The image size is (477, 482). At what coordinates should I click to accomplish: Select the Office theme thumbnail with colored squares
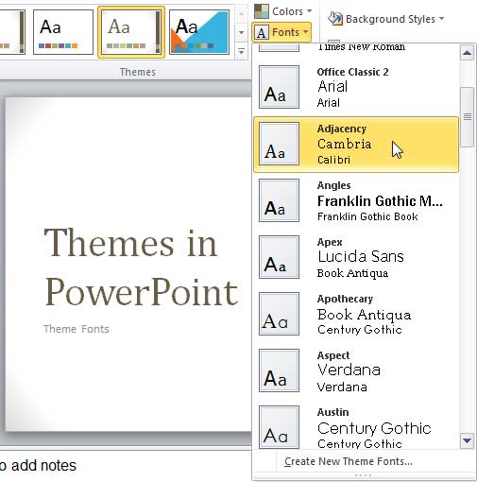63,32
